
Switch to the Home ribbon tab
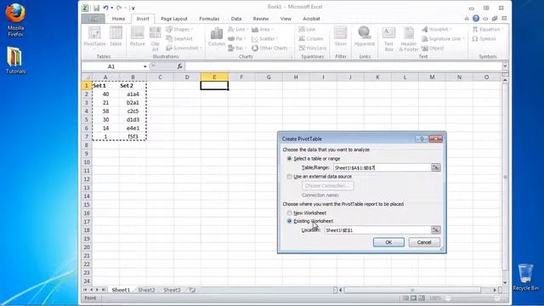[x=118, y=19]
